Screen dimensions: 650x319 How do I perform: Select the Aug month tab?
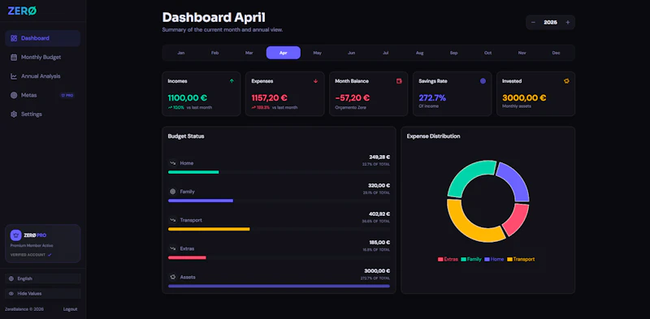[x=419, y=53]
